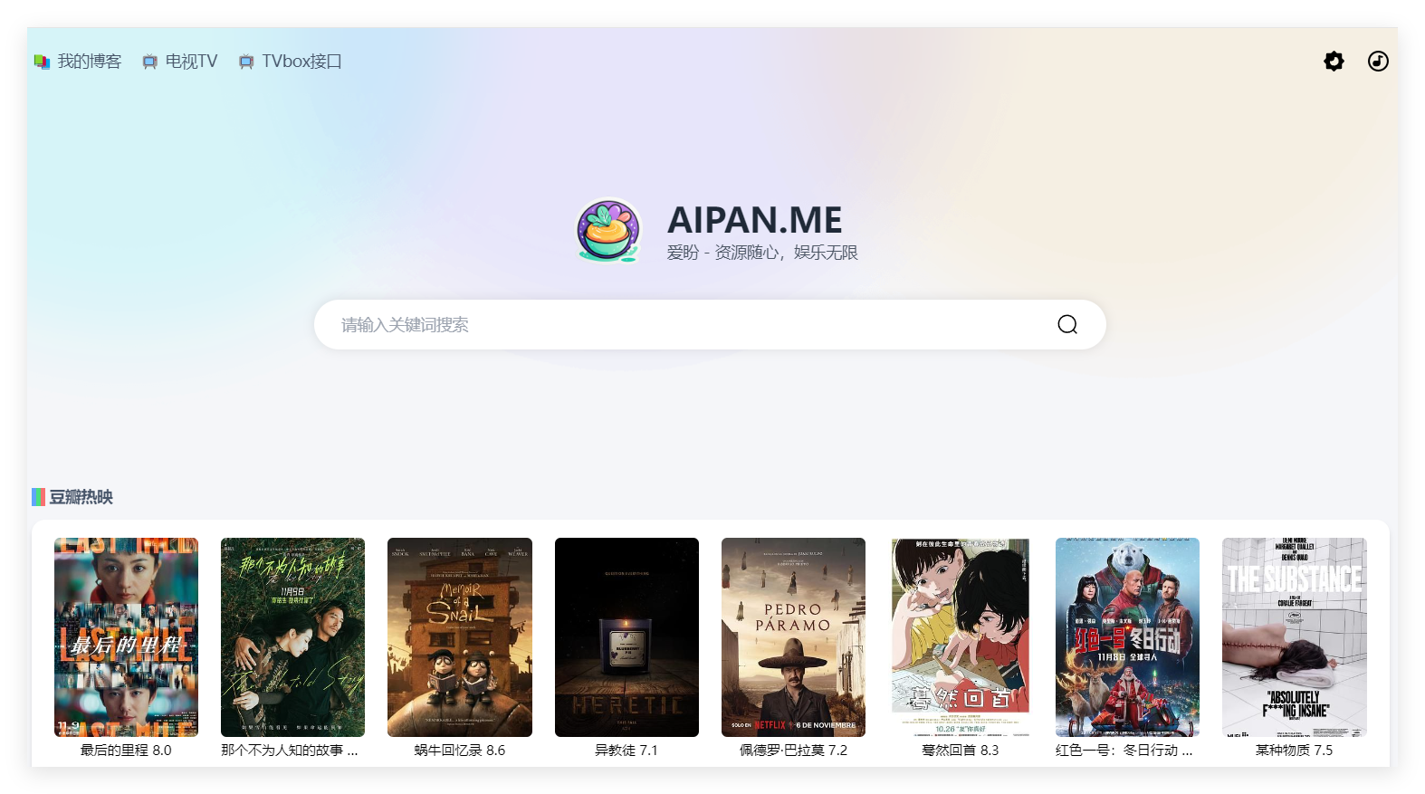
Task: Click the AIPAN.ME site title
Action: [754, 220]
